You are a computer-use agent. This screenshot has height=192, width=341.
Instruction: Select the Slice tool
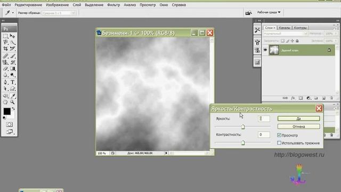(12, 49)
